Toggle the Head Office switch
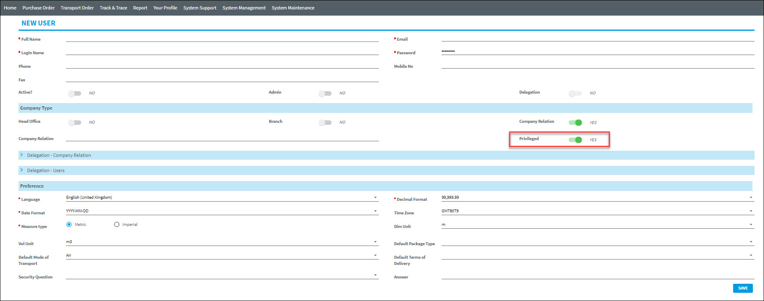This screenshot has height=301, width=764. pyautogui.click(x=75, y=122)
